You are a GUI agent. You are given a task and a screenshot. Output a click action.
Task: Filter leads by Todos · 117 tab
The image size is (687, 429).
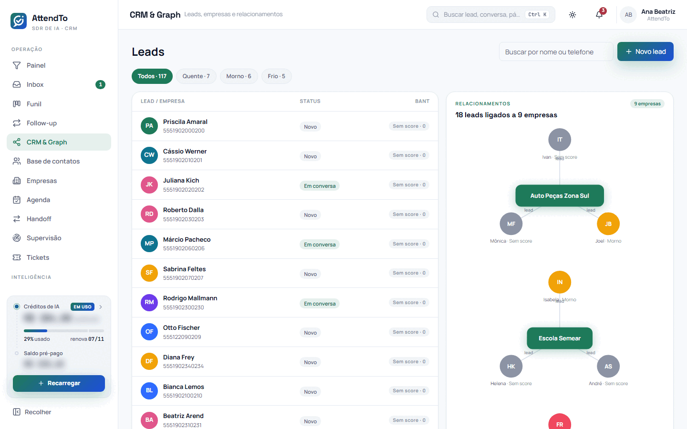coord(152,76)
